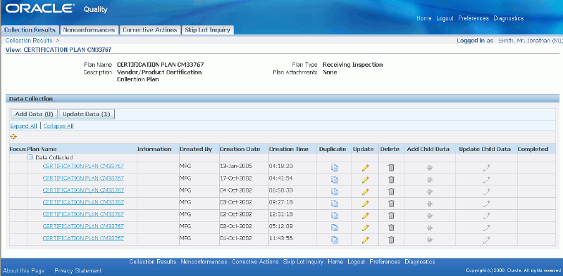This screenshot has width=563, height=276.
Task: Duplicate the 01-Oct-2002 record
Action: click(334, 240)
